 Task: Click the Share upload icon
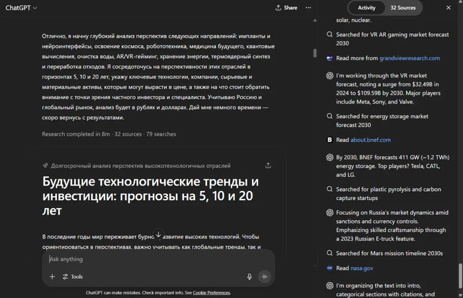tap(278, 8)
